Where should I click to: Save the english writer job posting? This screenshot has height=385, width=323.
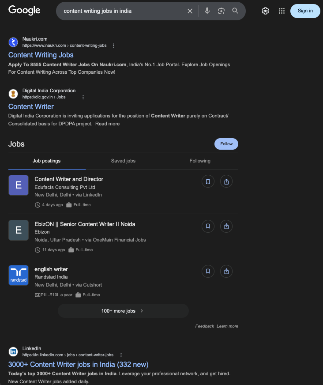pos(208,271)
